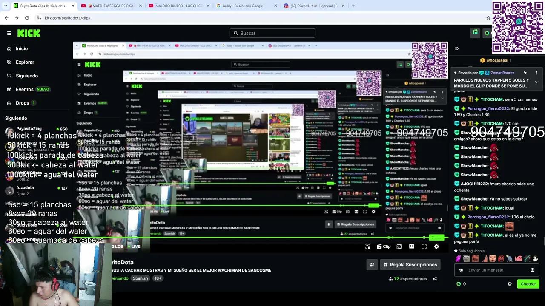Toggle theater mode on player

411,246
